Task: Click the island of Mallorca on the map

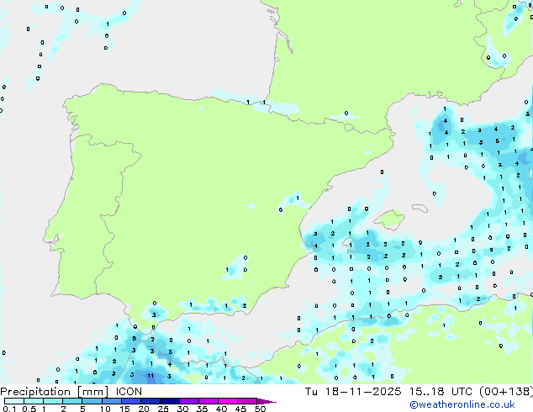Action: (389, 219)
